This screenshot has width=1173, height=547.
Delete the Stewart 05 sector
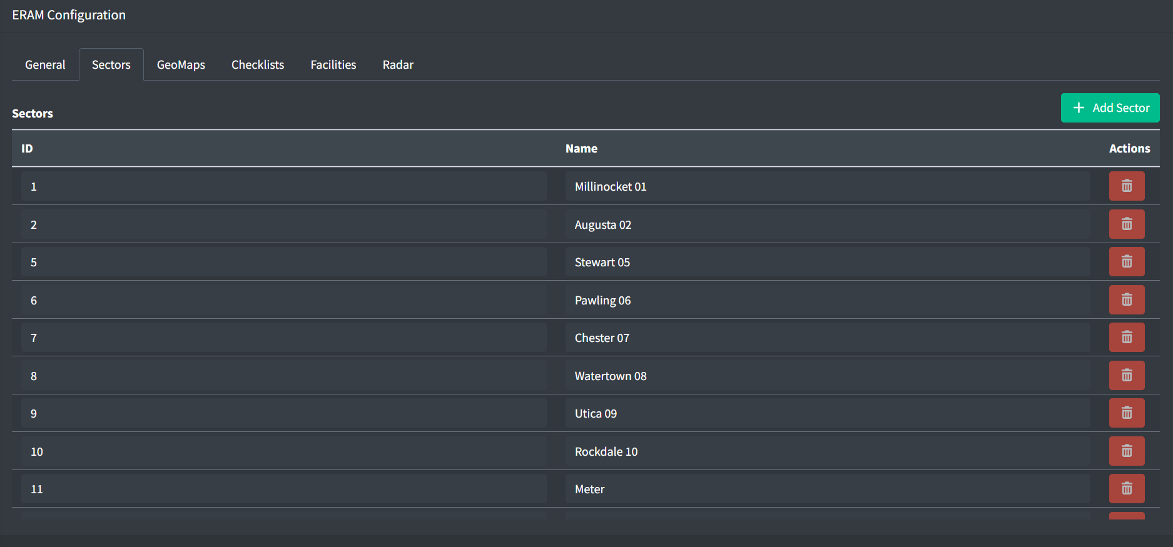(x=1127, y=262)
